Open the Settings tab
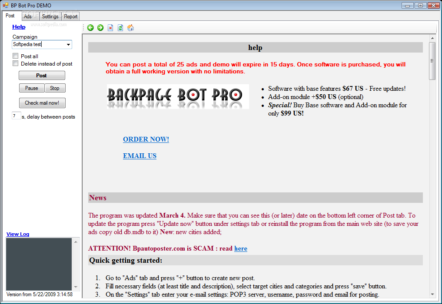Screen dimensions: 442x304 [x=50, y=17]
